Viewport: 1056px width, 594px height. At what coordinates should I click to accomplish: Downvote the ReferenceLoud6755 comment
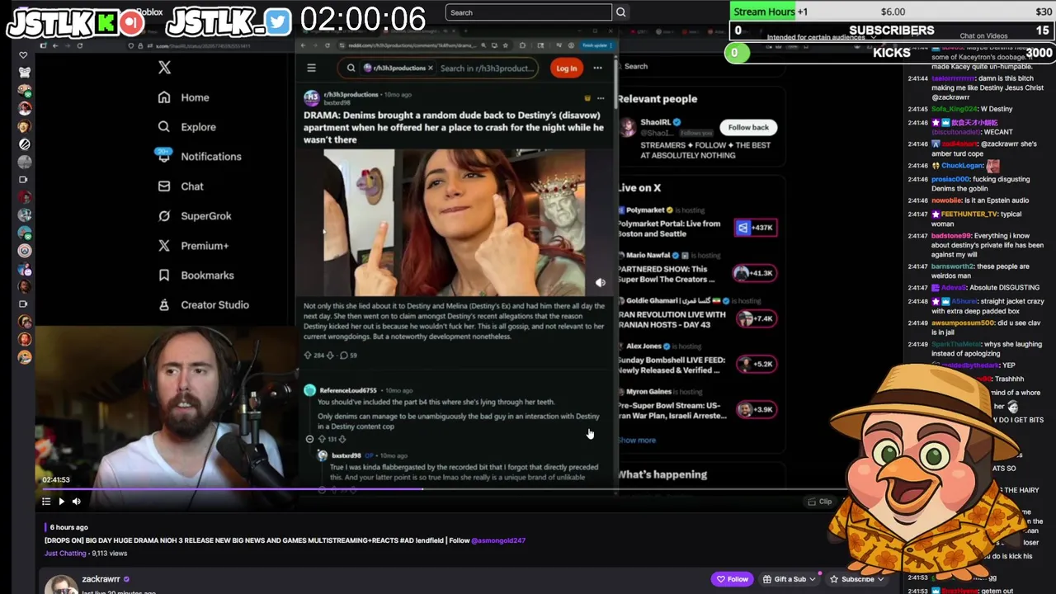(342, 439)
